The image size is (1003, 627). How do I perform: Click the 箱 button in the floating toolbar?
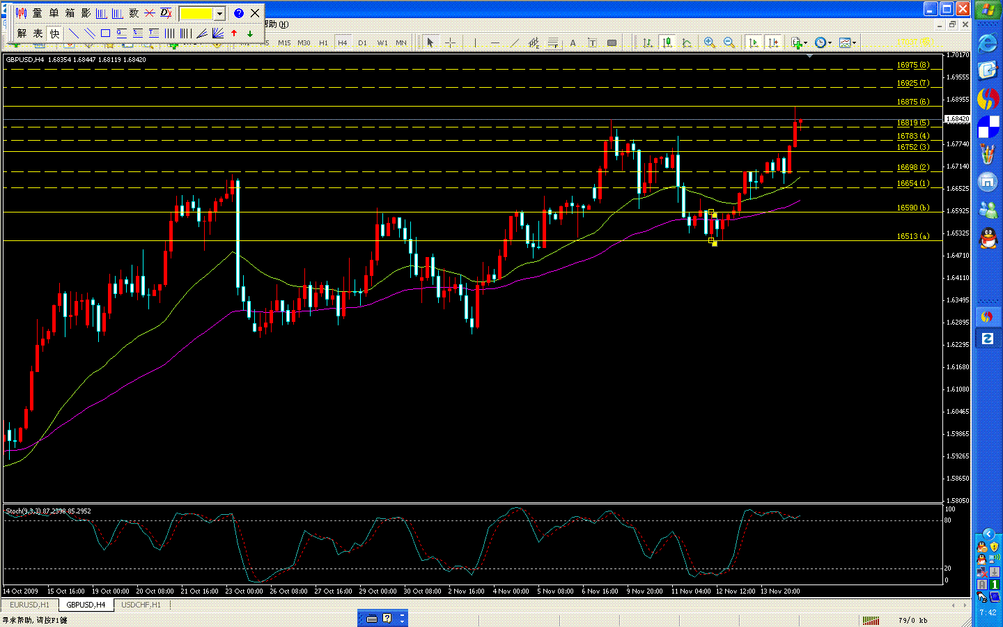[70, 13]
